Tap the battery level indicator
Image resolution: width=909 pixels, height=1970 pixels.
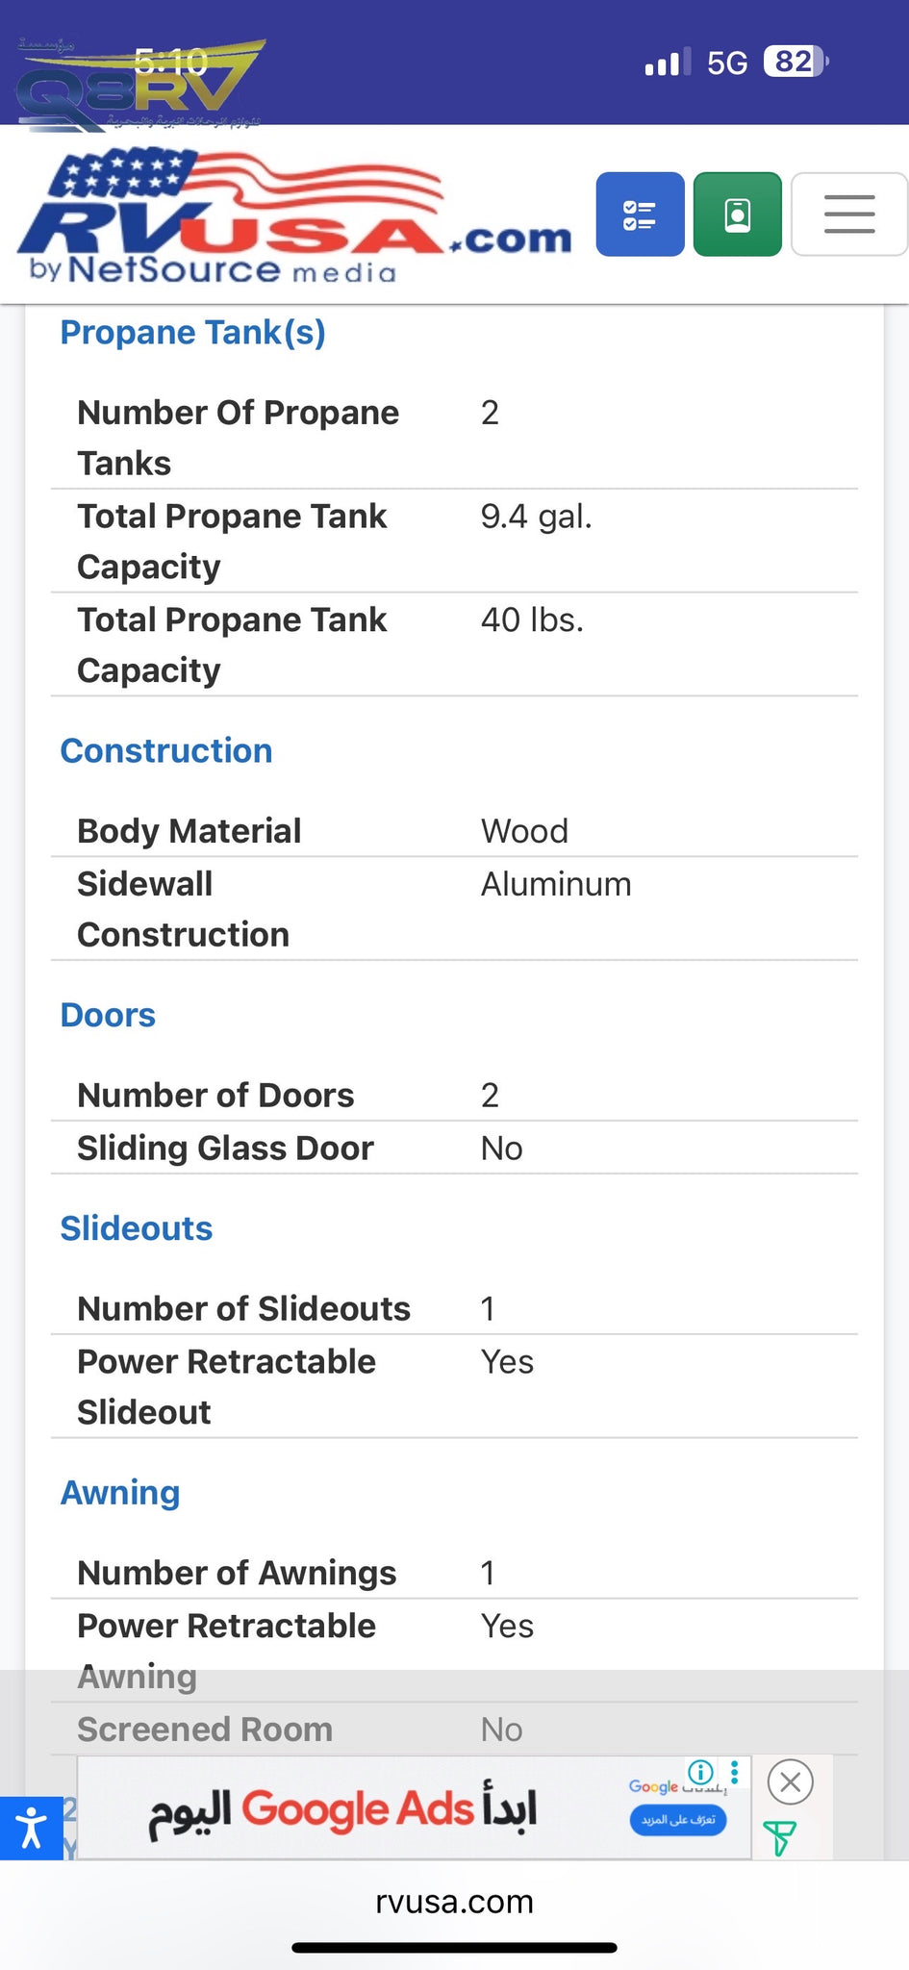click(x=795, y=63)
